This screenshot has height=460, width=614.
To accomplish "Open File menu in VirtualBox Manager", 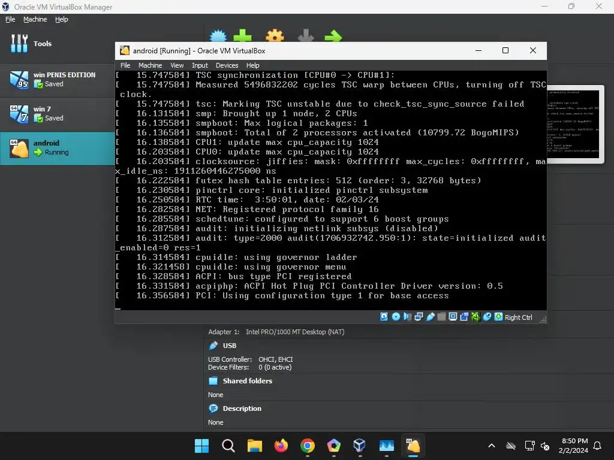I will 10,19.
